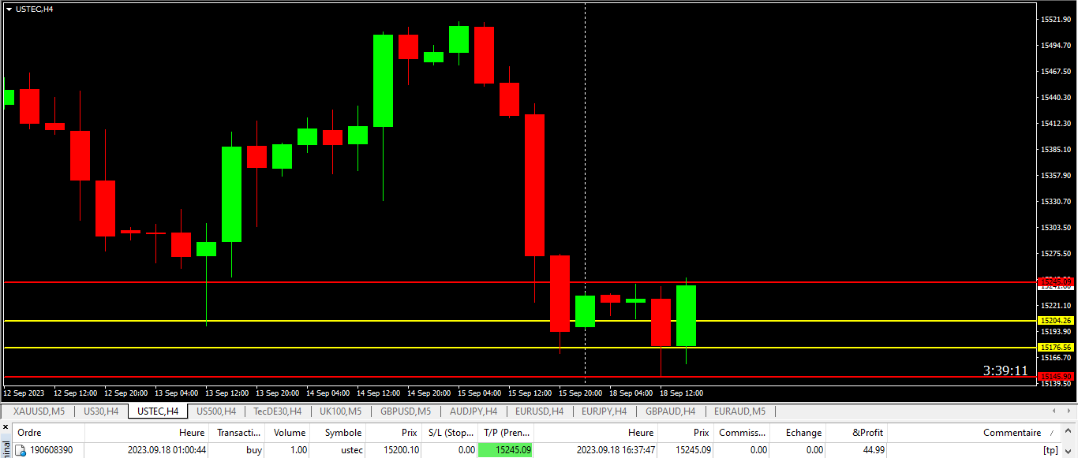Click the Commentaire column header
The image size is (1078, 458).
(x=975, y=433)
